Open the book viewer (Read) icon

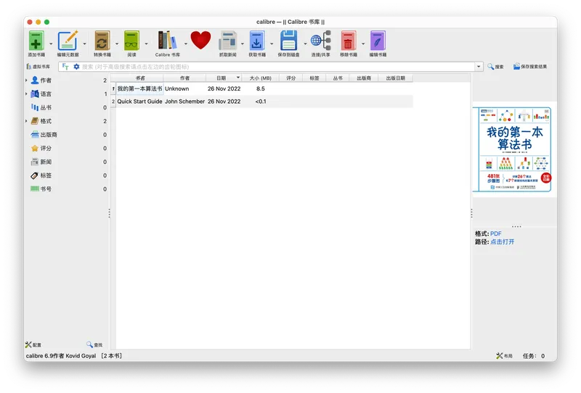131,41
